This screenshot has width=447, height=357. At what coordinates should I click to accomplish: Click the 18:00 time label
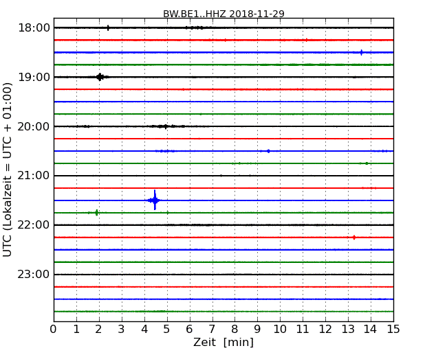pyautogui.click(x=34, y=28)
